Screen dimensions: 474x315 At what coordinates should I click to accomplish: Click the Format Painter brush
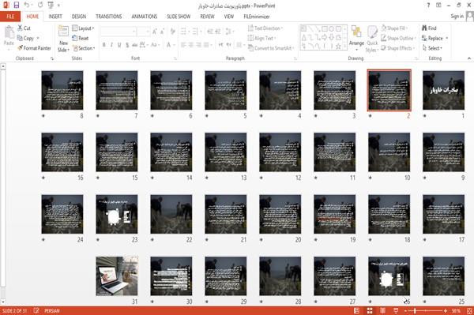click(34, 48)
